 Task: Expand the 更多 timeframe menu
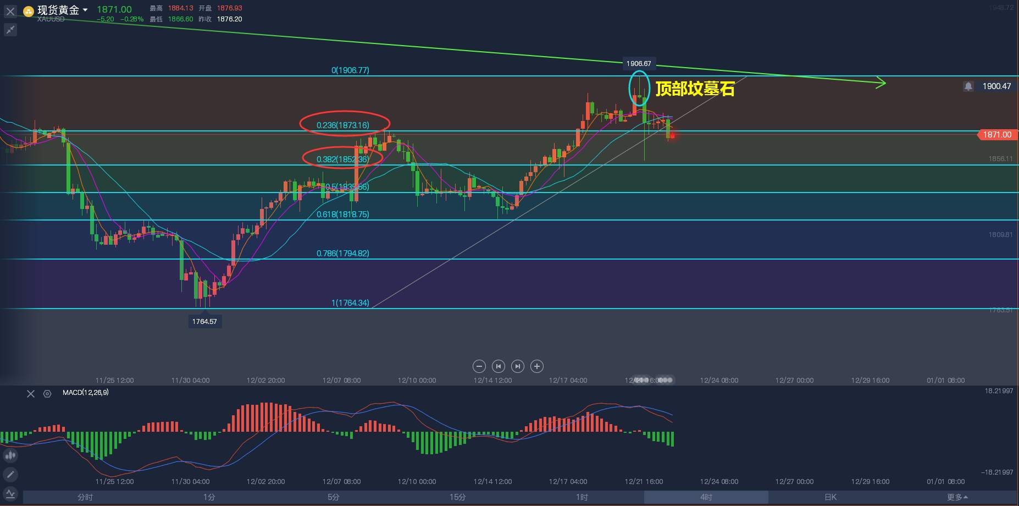pyautogui.click(x=957, y=497)
